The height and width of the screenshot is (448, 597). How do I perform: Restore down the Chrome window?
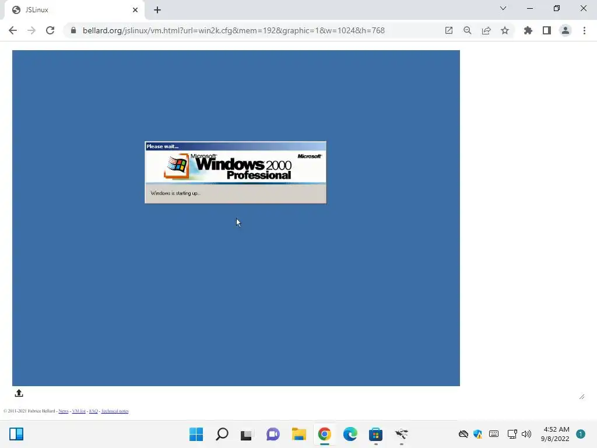(x=557, y=8)
